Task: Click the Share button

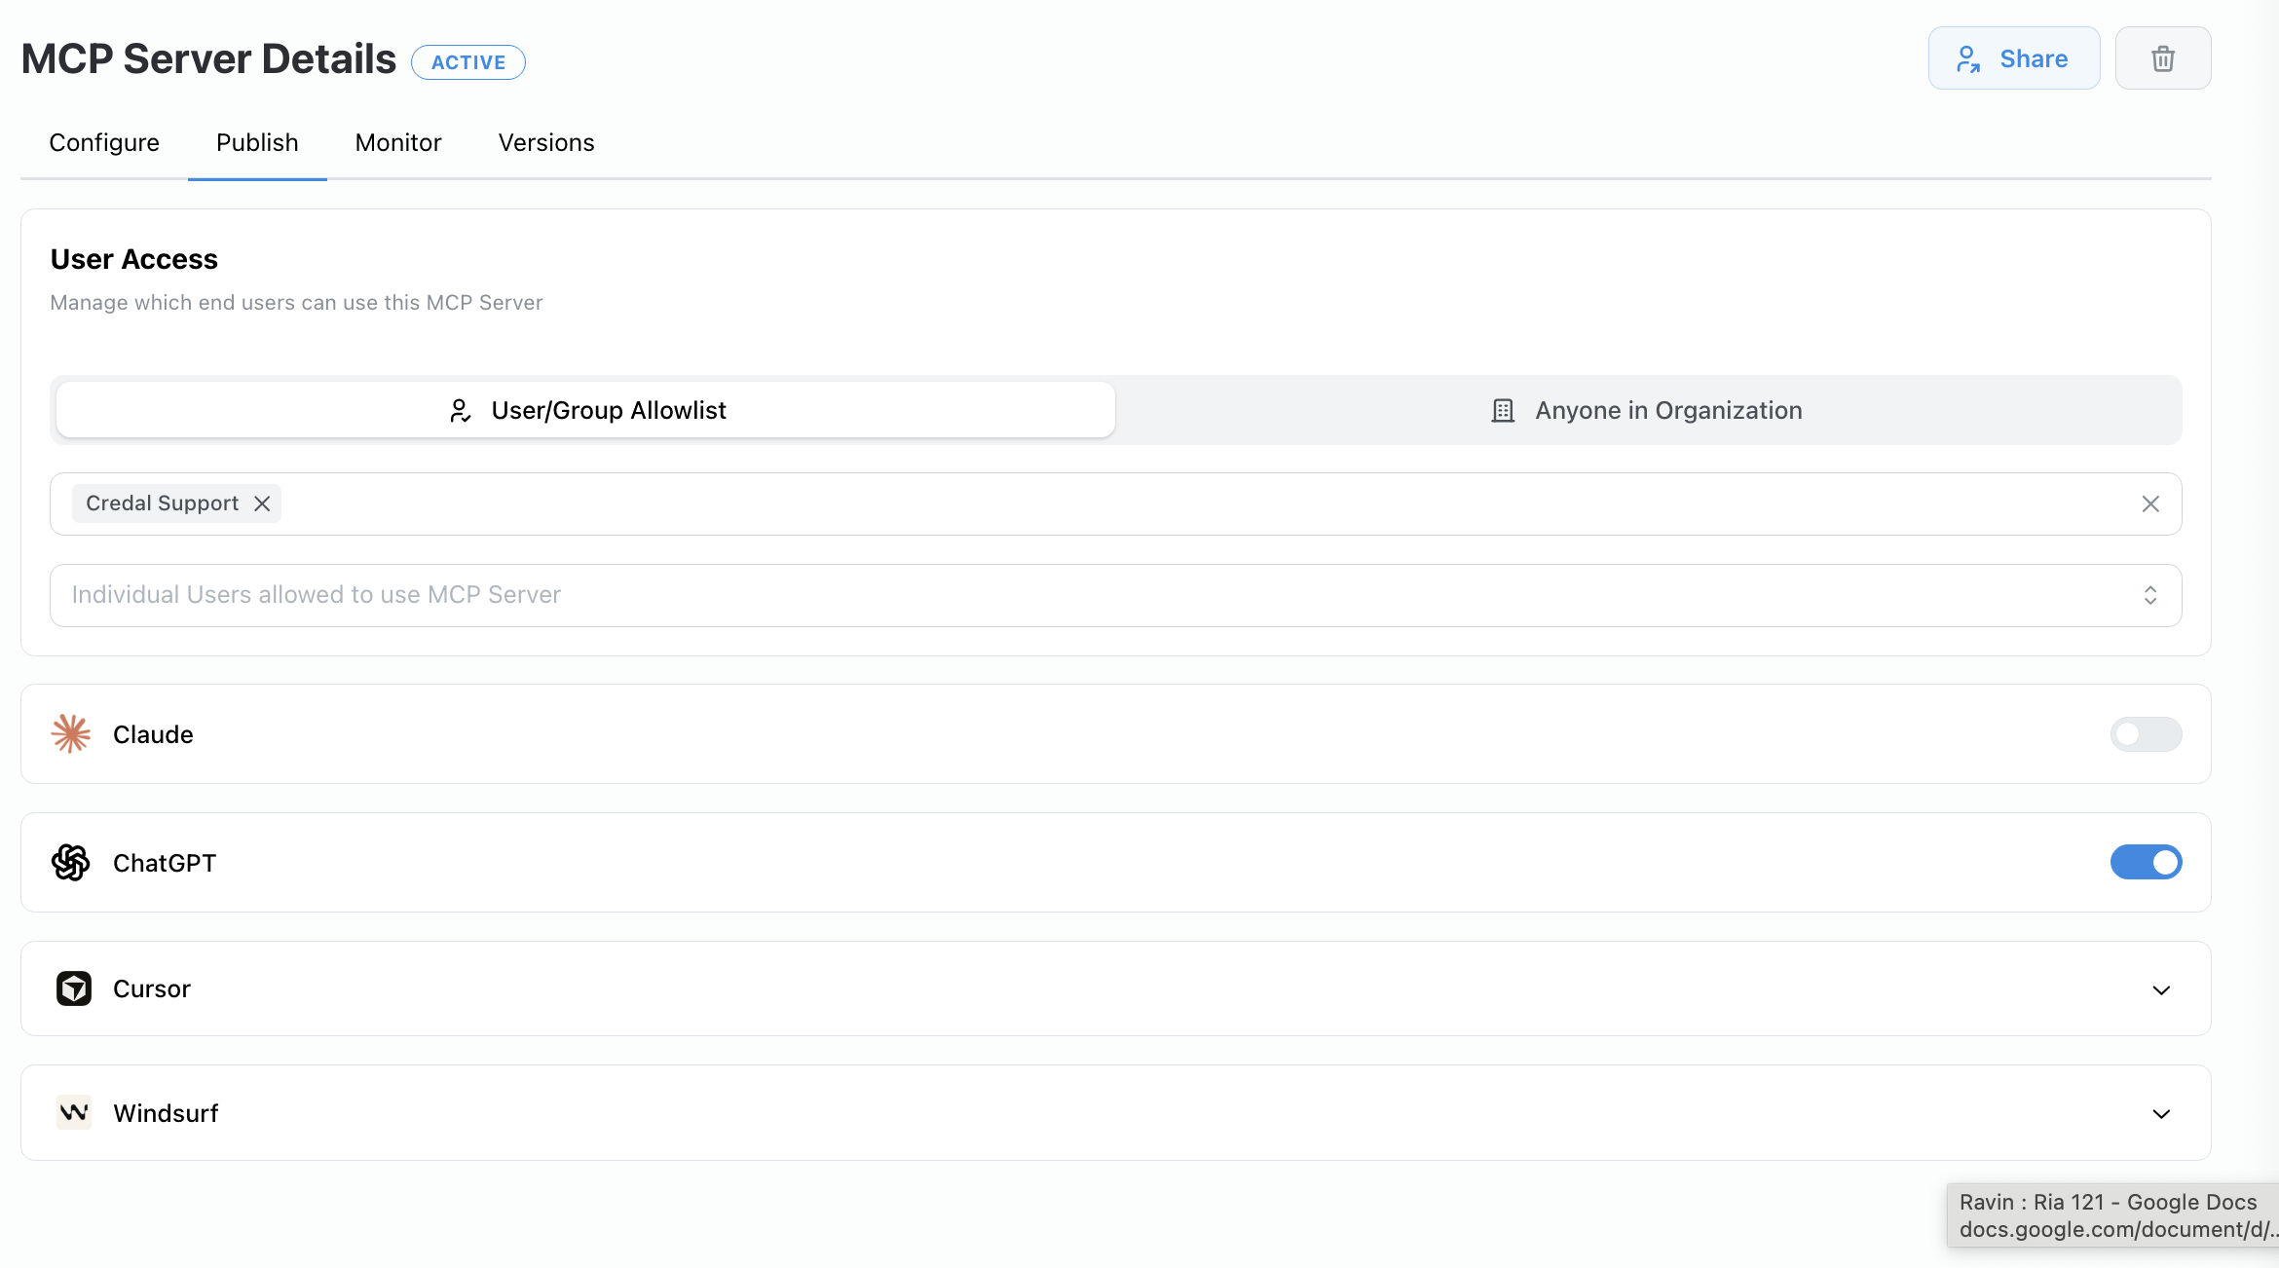Action: (x=2013, y=58)
